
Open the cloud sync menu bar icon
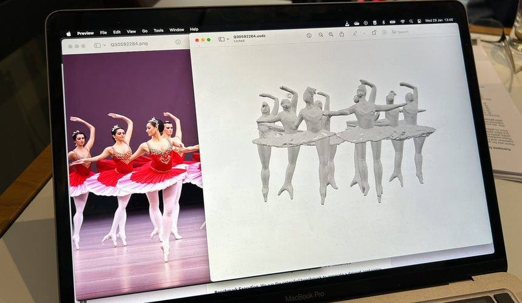(356, 23)
